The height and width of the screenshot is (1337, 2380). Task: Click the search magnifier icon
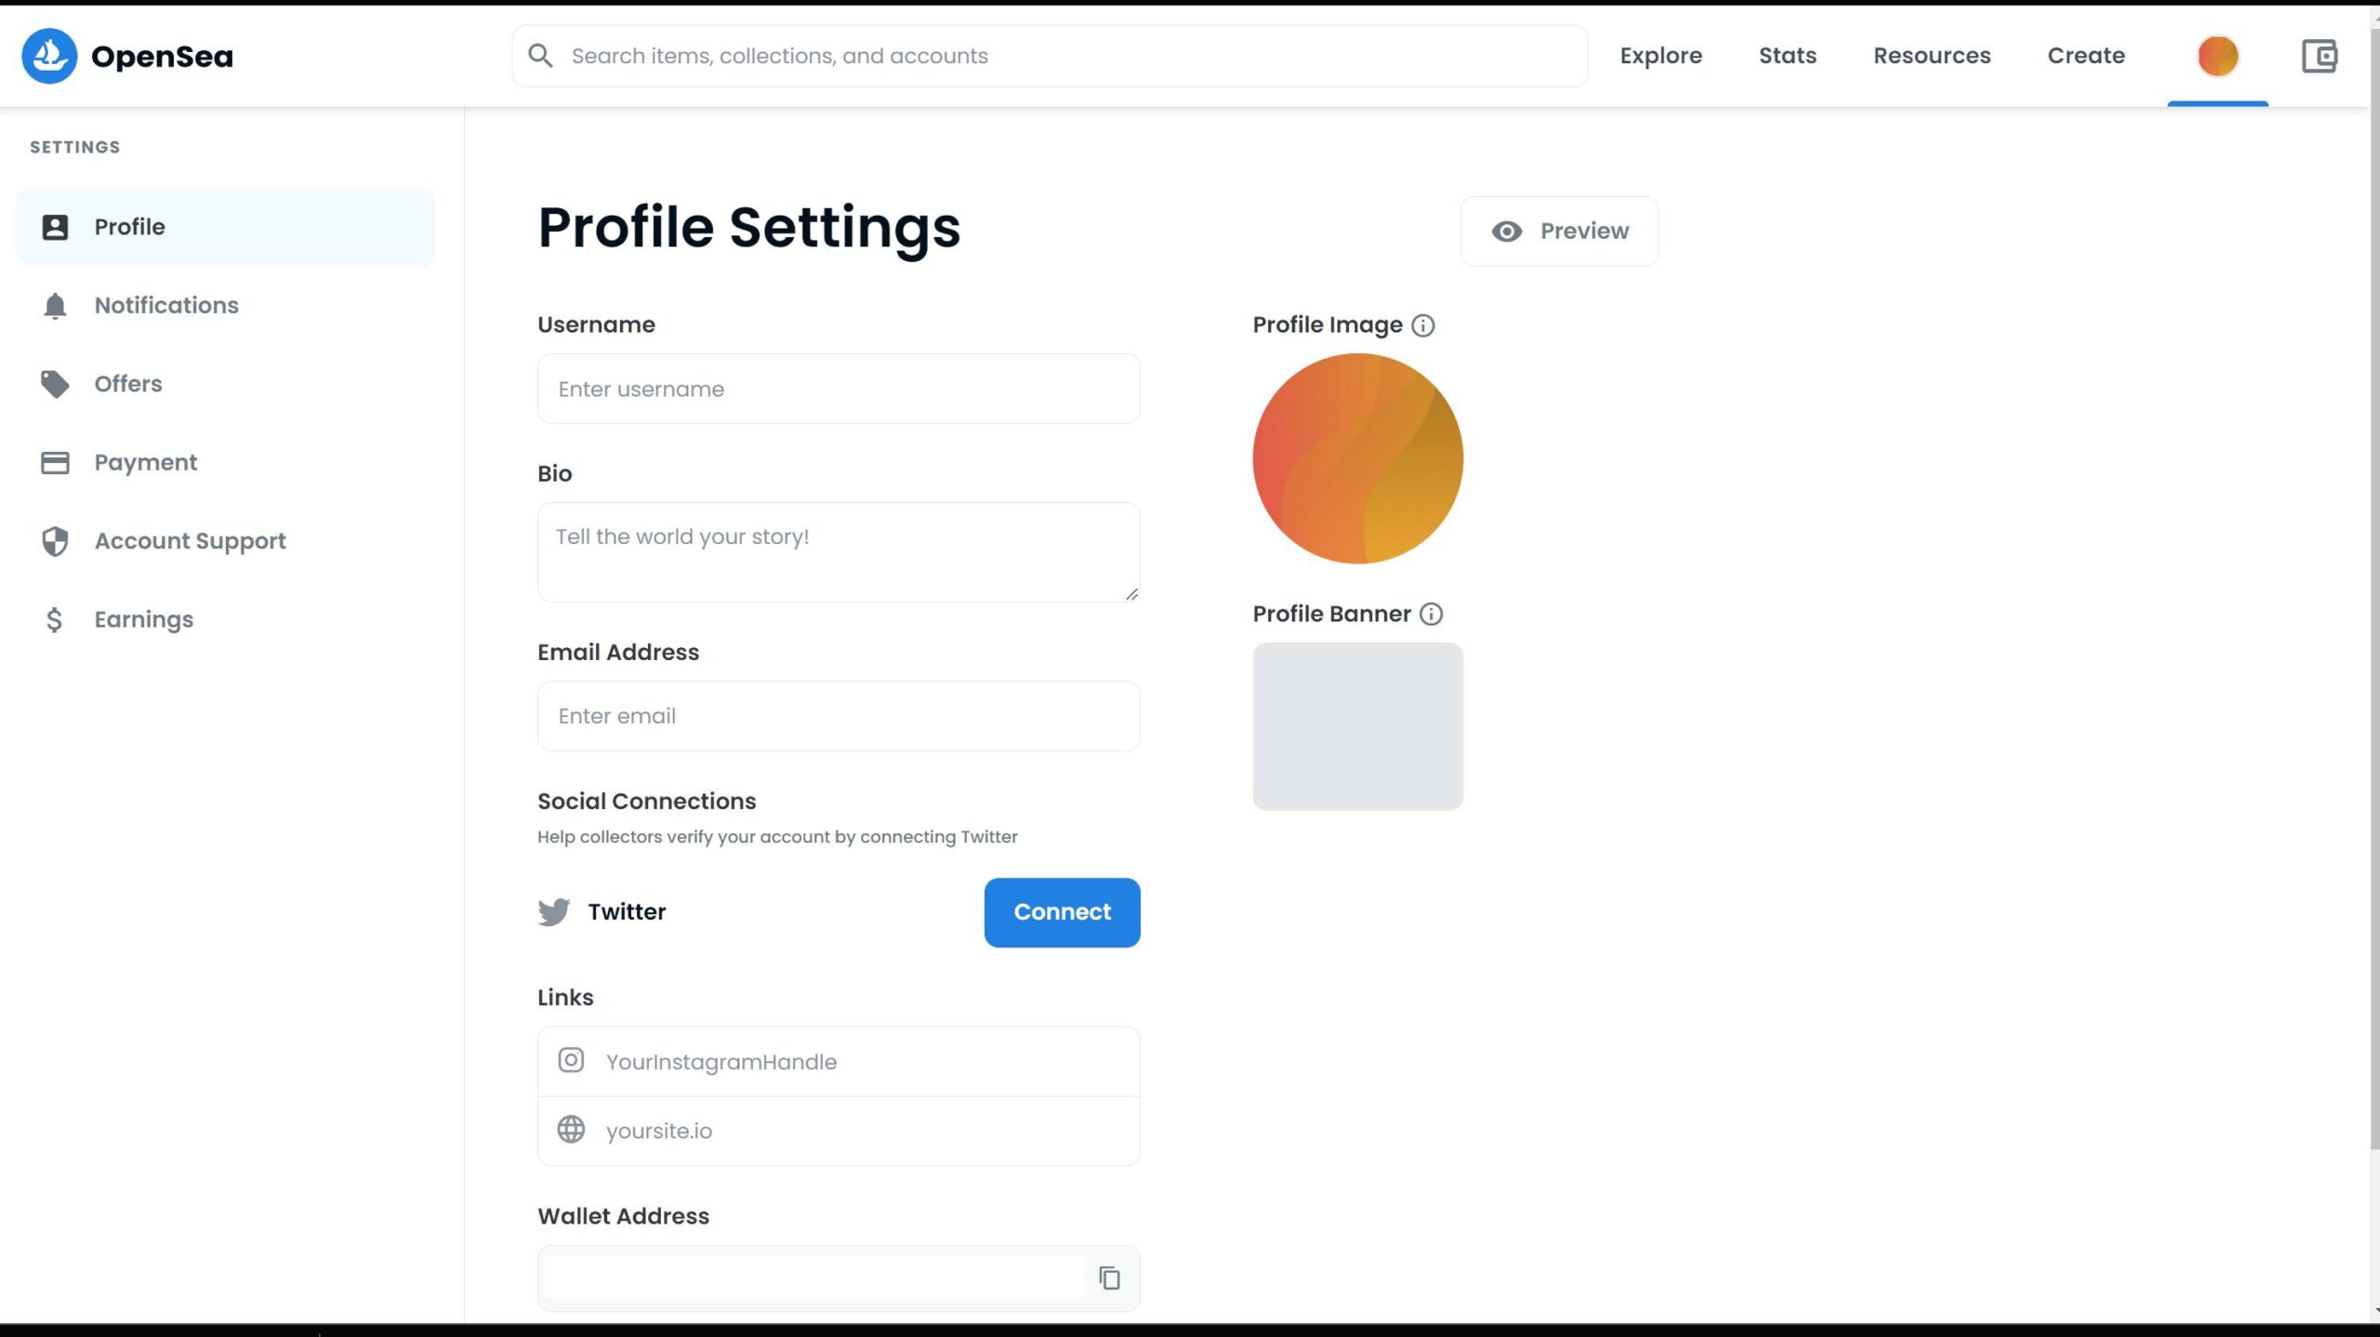[x=540, y=56]
